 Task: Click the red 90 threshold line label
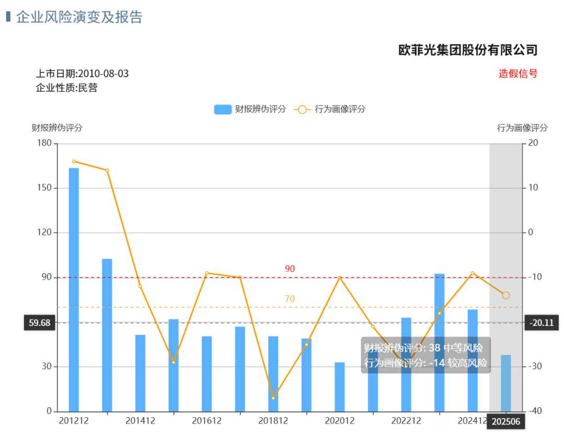pyautogui.click(x=290, y=269)
